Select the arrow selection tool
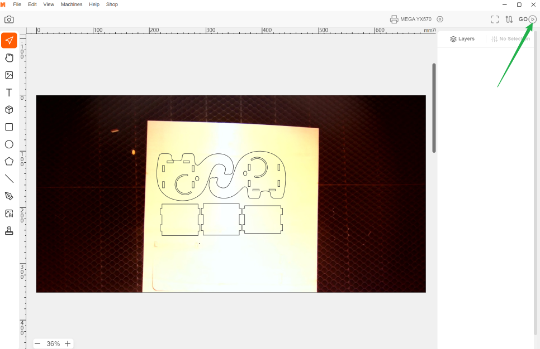Image resolution: width=540 pixels, height=349 pixels. click(x=9, y=41)
